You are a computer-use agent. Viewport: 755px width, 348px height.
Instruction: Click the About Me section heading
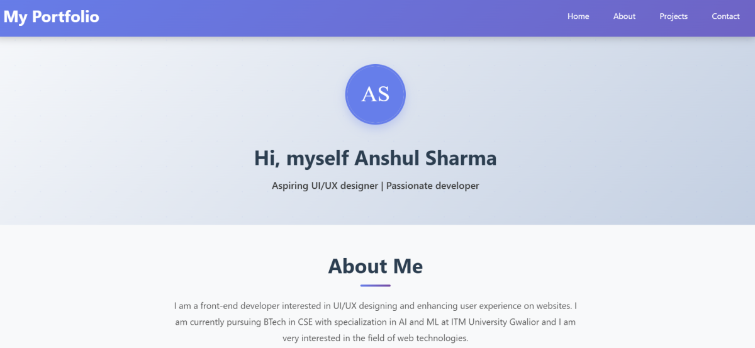tap(376, 266)
